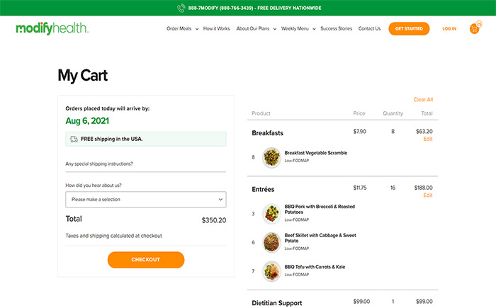The image size is (496, 308).
Task: Click BBQ Tofu with Carrots & Kale name
Action: (315, 267)
